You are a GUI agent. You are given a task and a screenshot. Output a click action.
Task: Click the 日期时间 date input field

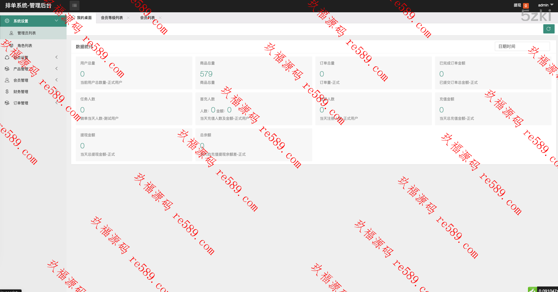(x=522, y=46)
